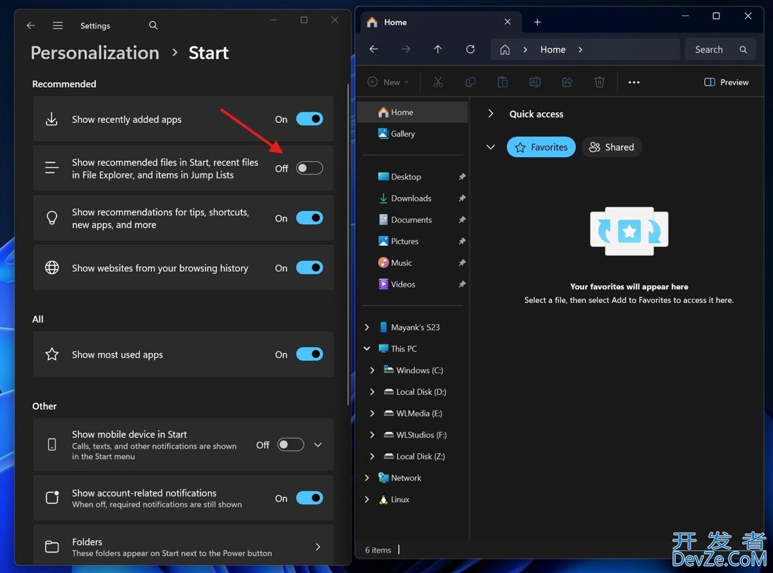The width and height of the screenshot is (773, 573).
Task: Collapse the This PC tree node
Action: click(x=367, y=349)
